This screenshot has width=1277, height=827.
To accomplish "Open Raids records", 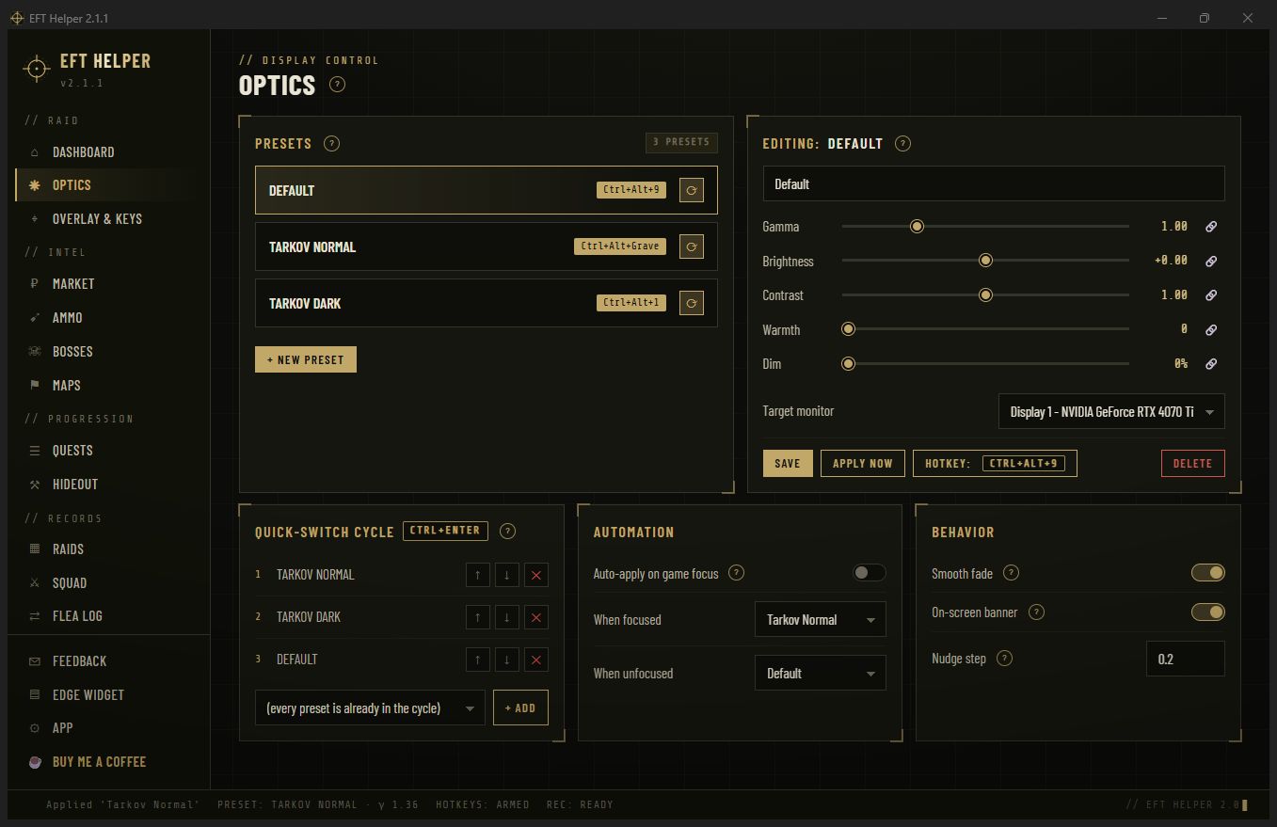I will [109, 549].
